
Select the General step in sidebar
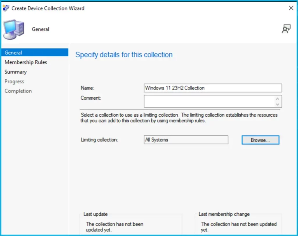35,52
